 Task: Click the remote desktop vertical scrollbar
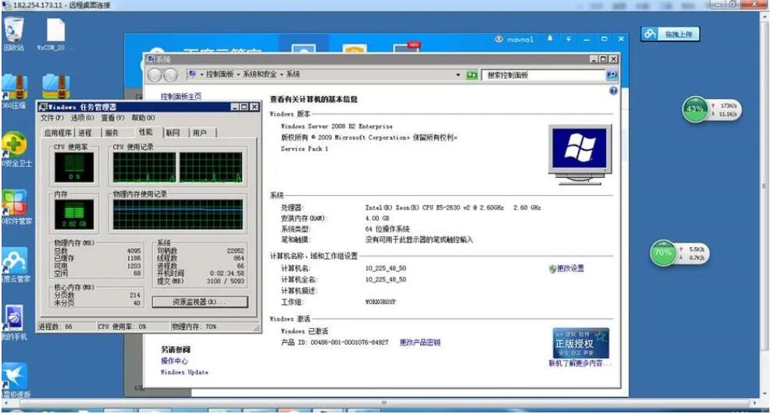coord(765,187)
